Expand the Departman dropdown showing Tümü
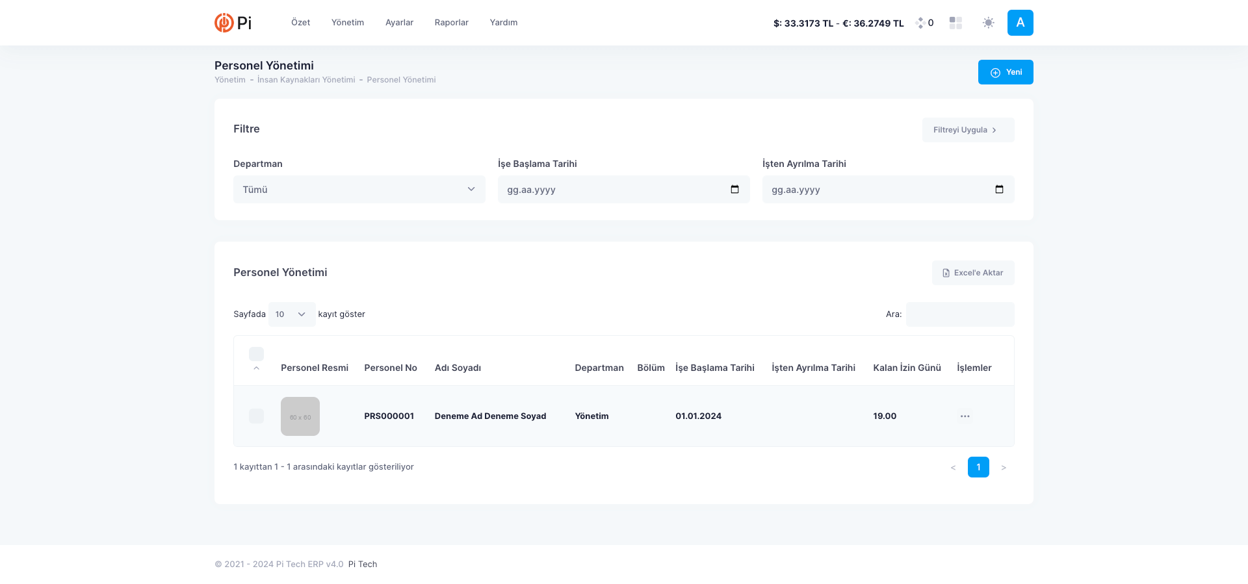Viewport: 1248px width, 584px height. 359,190
